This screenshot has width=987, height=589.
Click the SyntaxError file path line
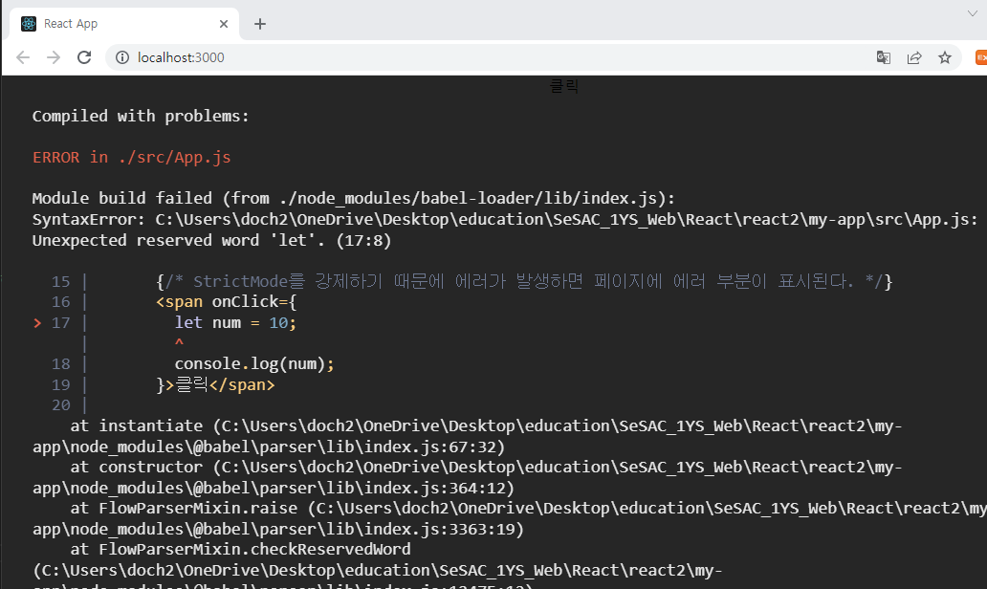tap(505, 220)
